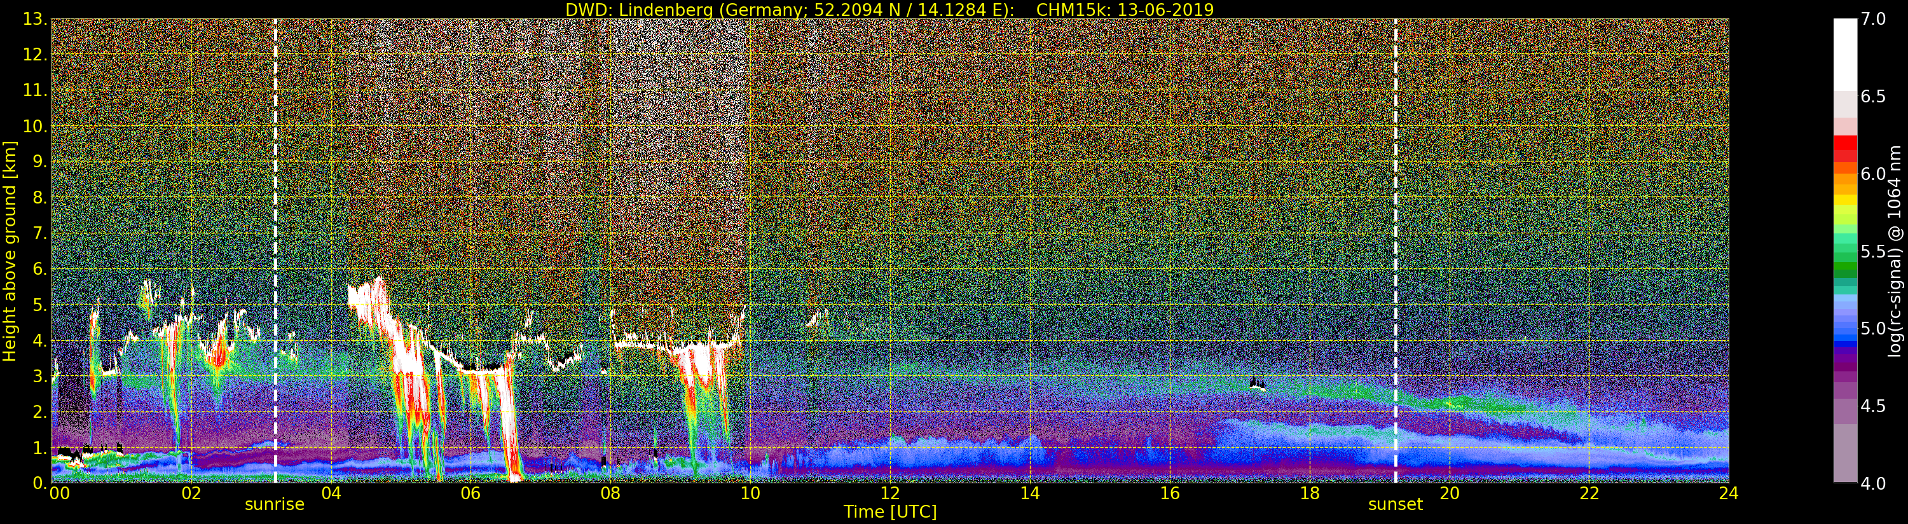Click the time tick label '12'
The image size is (1908, 524).
(889, 493)
